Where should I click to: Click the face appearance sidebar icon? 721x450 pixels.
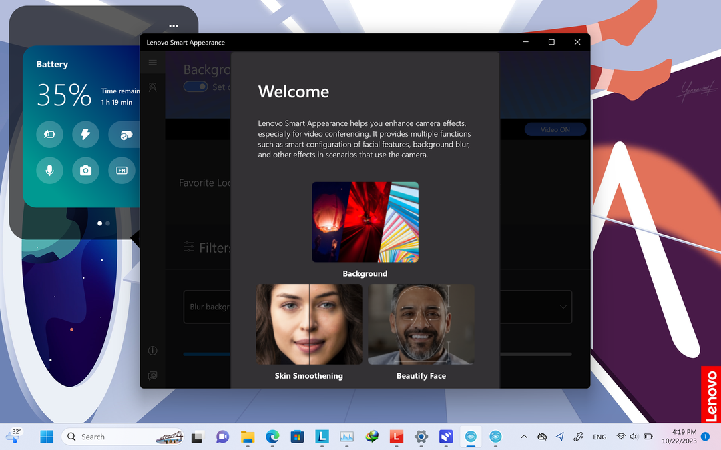coord(153,87)
